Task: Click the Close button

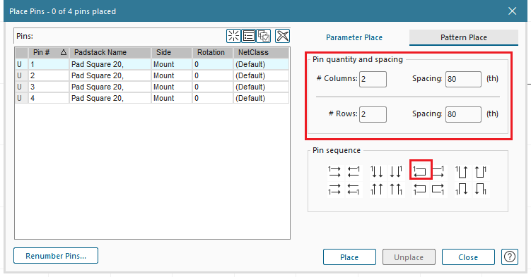Action: tap(468, 257)
